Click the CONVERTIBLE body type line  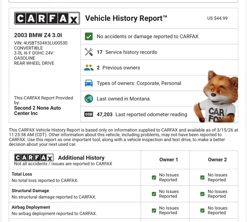tap(28, 48)
